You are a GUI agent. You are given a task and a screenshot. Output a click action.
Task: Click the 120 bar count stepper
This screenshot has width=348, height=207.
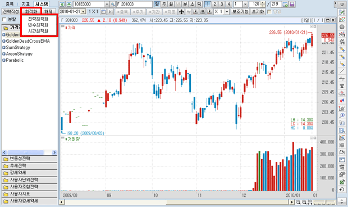pyautogui.click(x=263, y=4)
